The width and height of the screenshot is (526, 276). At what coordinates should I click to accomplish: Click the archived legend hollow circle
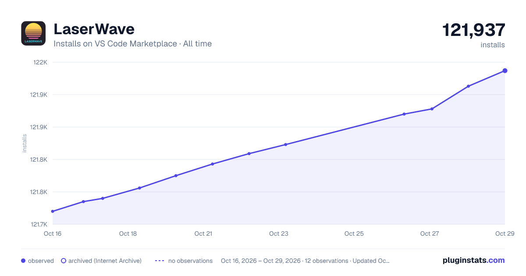(64, 261)
